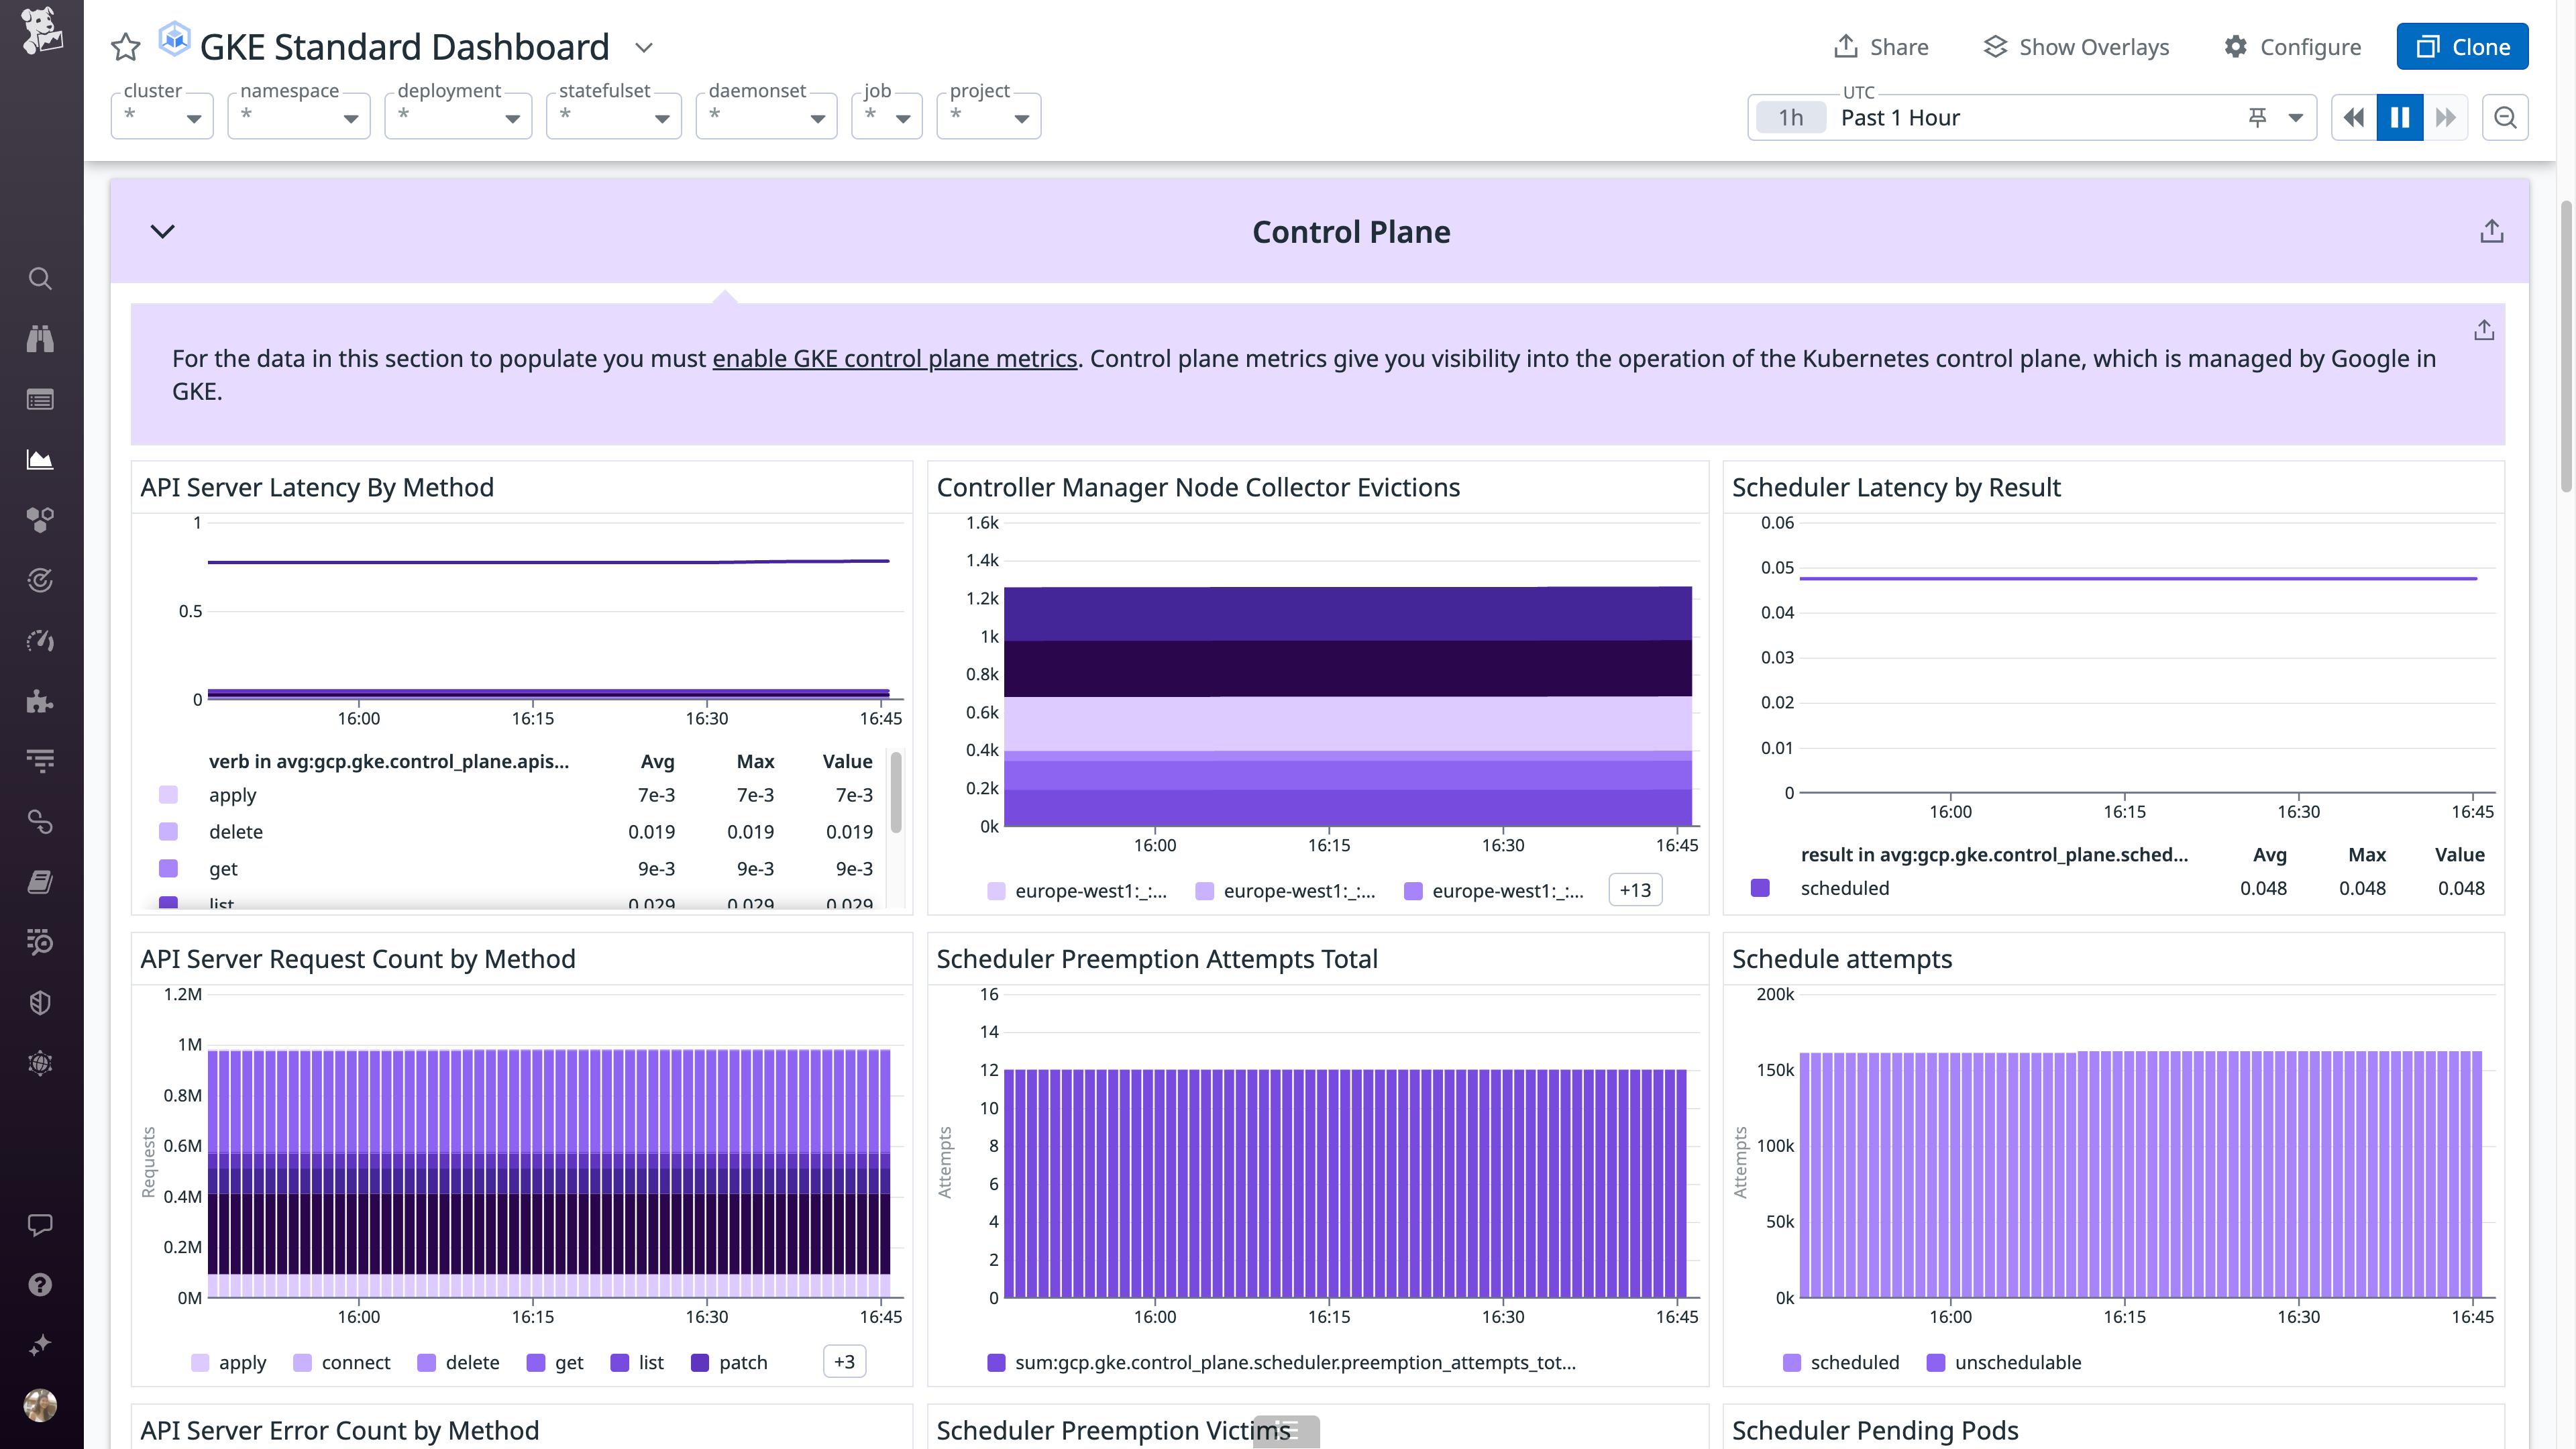This screenshot has width=2576, height=1449.
Task: Click the Clone button
Action: [x=2462, y=46]
